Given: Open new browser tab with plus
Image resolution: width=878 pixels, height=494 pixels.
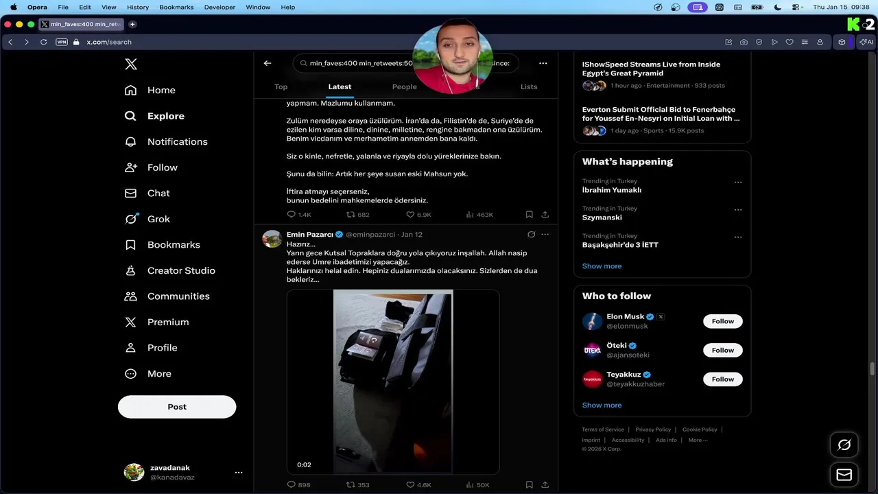Looking at the screenshot, I should coord(132,24).
